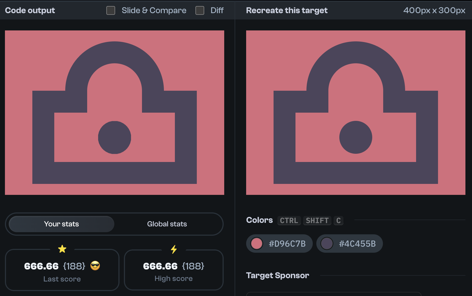472x296 pixels.
Task: Click the Code output preview image
Action: pos(115,113)
